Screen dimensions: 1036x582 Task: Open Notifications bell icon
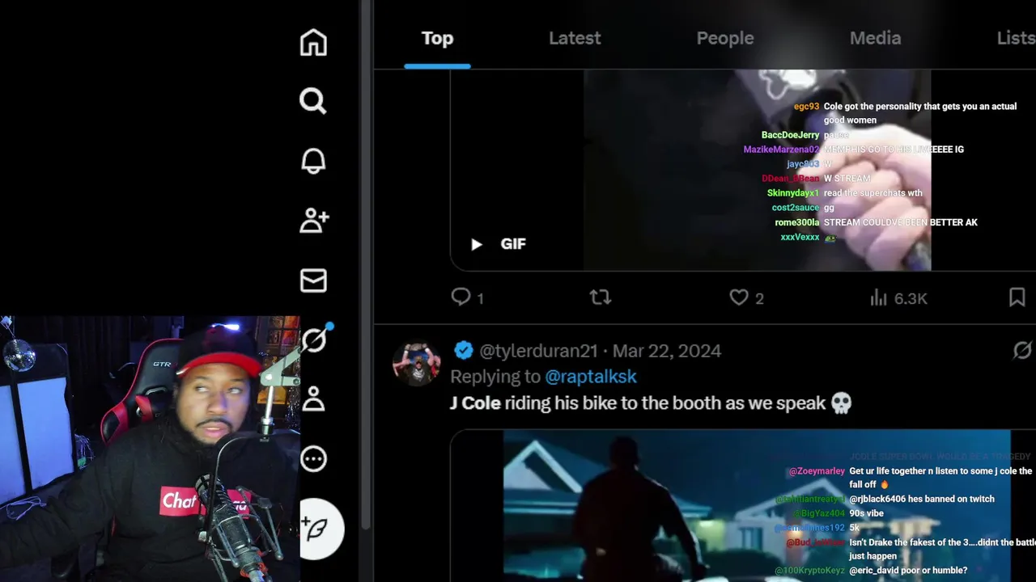tap(313, 161)
